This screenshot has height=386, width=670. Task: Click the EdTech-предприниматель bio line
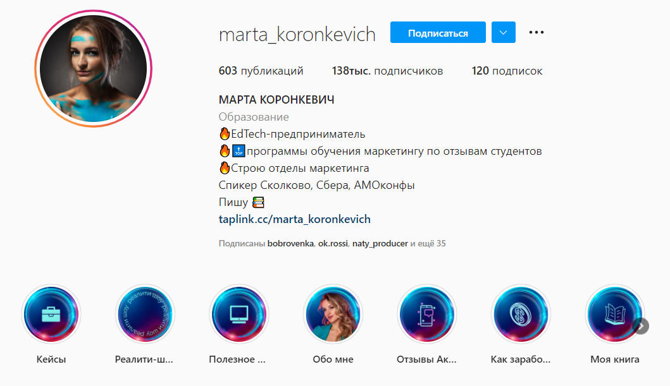pos(292,134)
